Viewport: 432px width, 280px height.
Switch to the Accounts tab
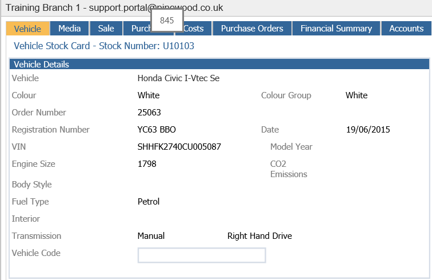(406, 29)
